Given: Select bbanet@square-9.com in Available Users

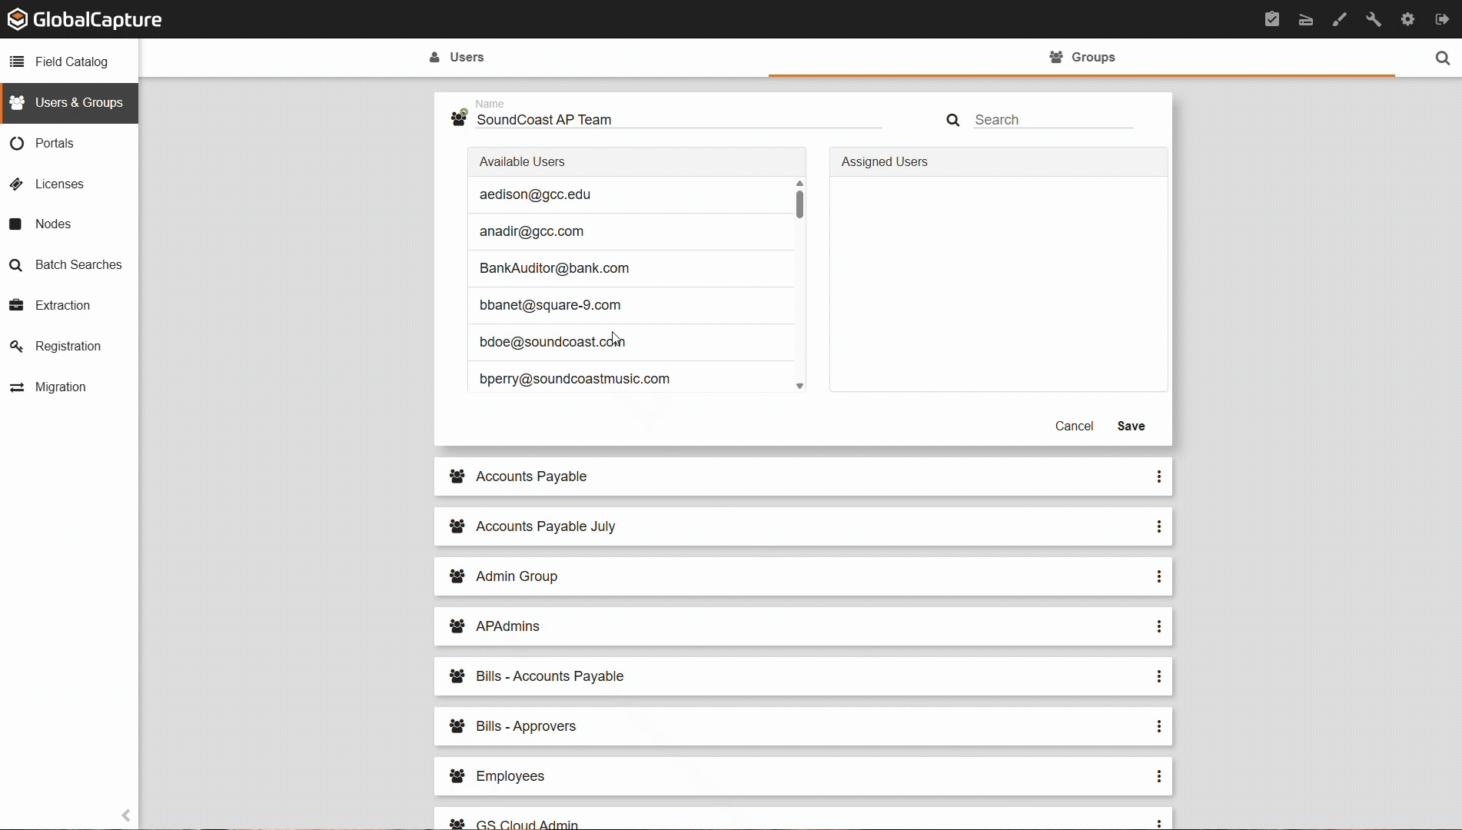Looking at the screenshot, I should 631,306.
